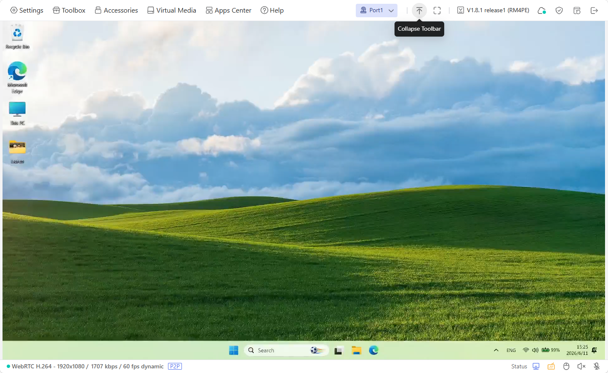Open the Wi-Fi network tray icon
608x373 pixels.
pos(526,350)
